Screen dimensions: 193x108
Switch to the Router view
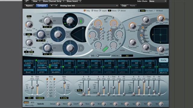[x=163, y=60]
